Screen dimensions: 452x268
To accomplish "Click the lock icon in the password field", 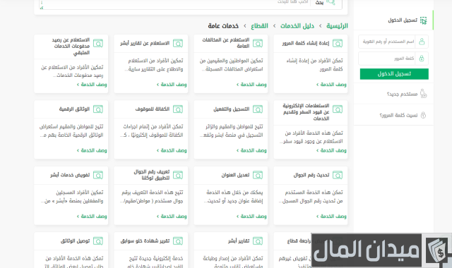I will tap(422, 59).
